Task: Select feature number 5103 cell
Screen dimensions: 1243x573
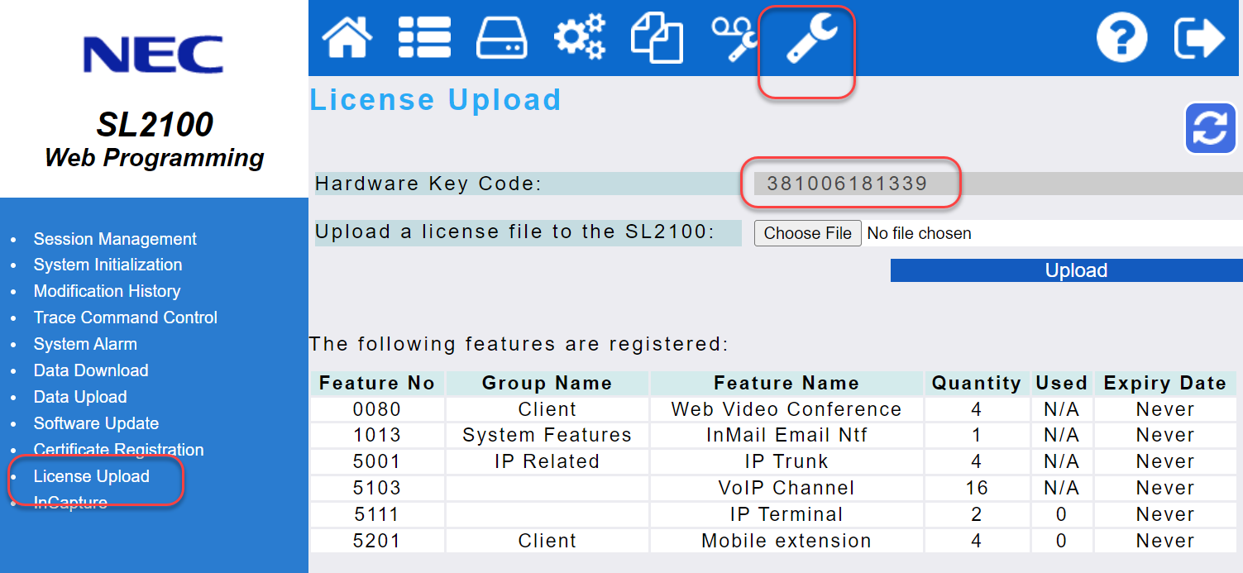Action: coord(377,488)
